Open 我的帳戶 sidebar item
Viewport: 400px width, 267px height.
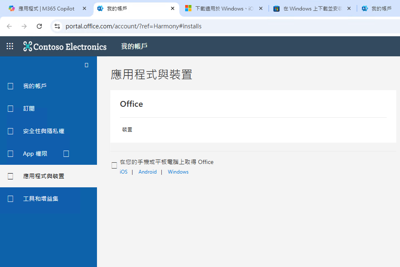click(x=48, y=86)
